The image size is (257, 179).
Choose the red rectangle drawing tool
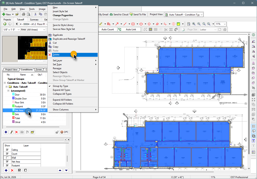(133, 24)
